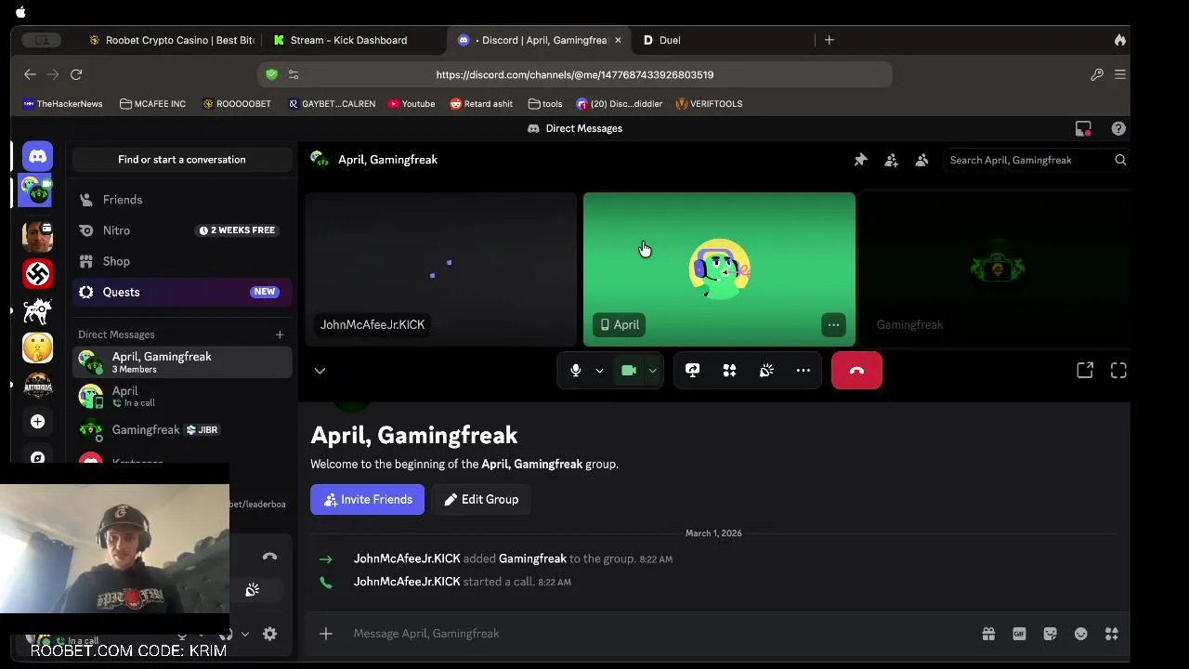Image resolution: width=1189 pixels, height=669 pixels.
Task: Switch to Roobet Crypto Casino tab
Action: (171, 40)
